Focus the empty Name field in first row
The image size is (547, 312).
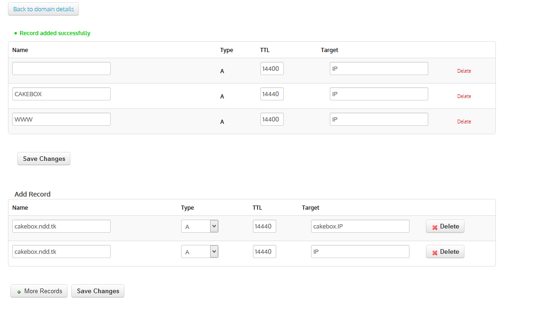click(61, 68)
